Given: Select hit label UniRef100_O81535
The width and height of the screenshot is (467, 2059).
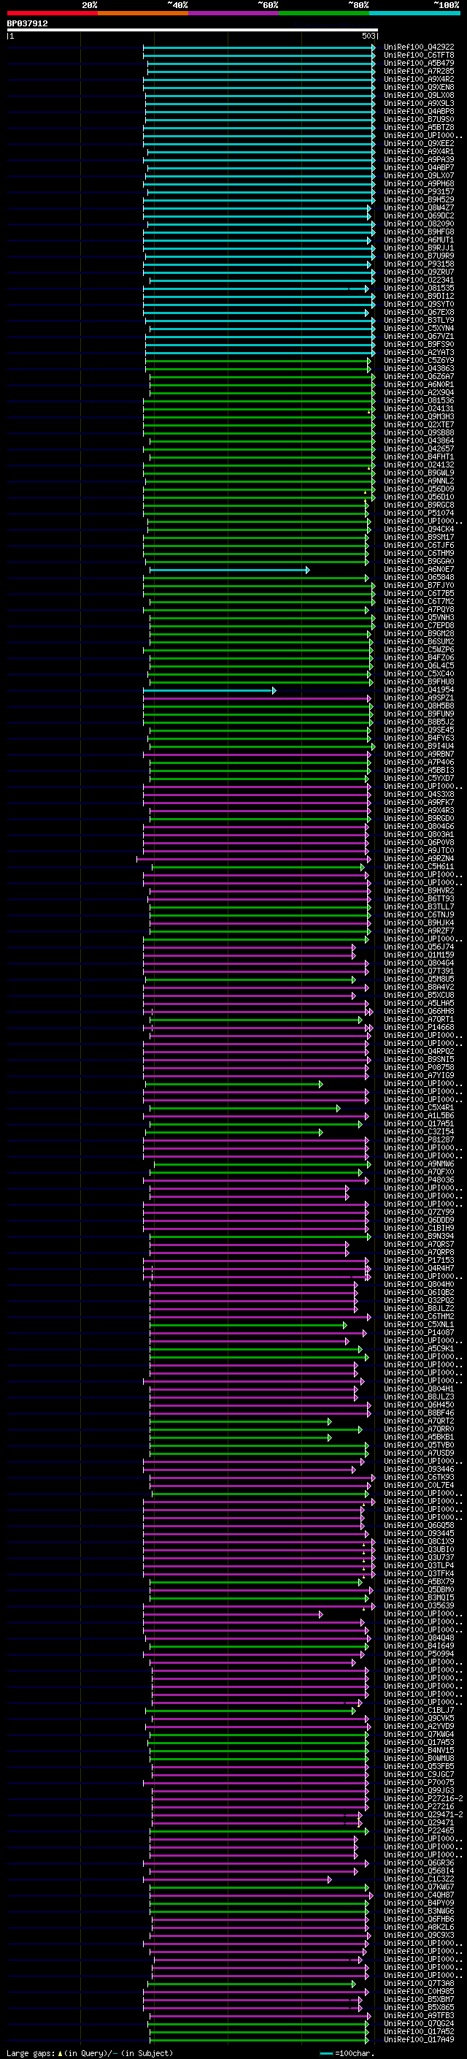Looking at the screenshot, I should click(418, 288).
